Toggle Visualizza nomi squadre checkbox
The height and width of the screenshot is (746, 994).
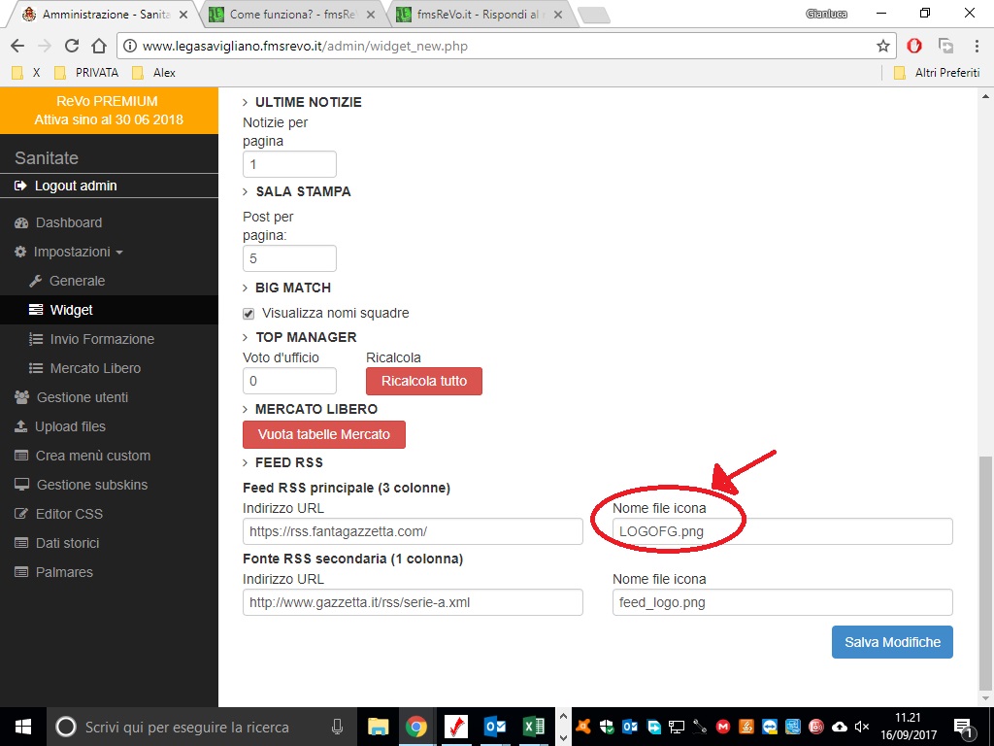[x=248, y=313]
